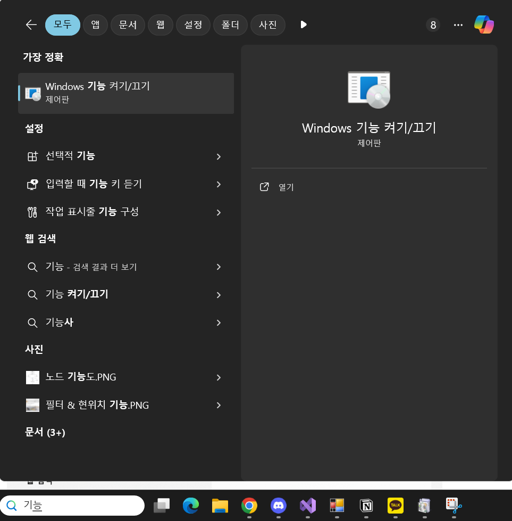Open 선택적 기능 settings result

click(x=126, y=156)
